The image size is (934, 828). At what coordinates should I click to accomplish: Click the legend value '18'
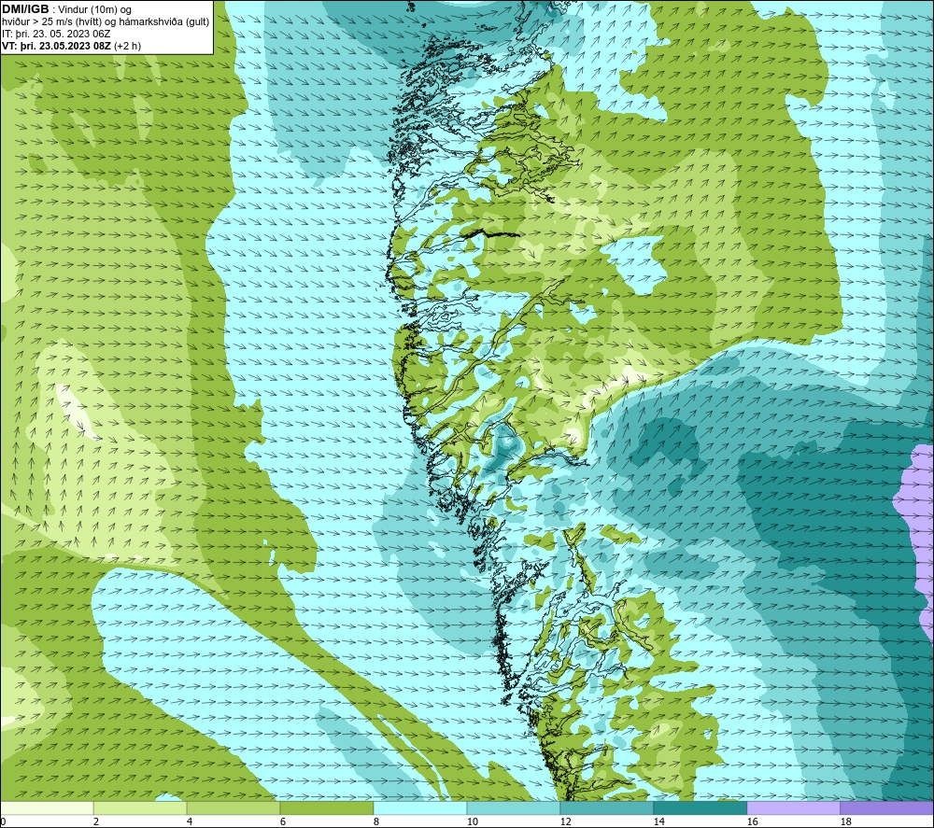tap(845, 821)
